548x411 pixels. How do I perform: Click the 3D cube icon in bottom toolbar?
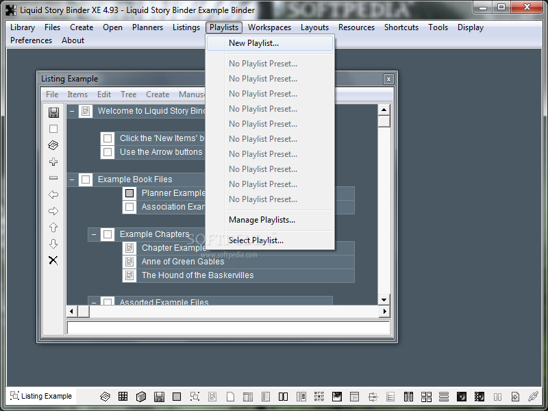[x=141, y=397]
